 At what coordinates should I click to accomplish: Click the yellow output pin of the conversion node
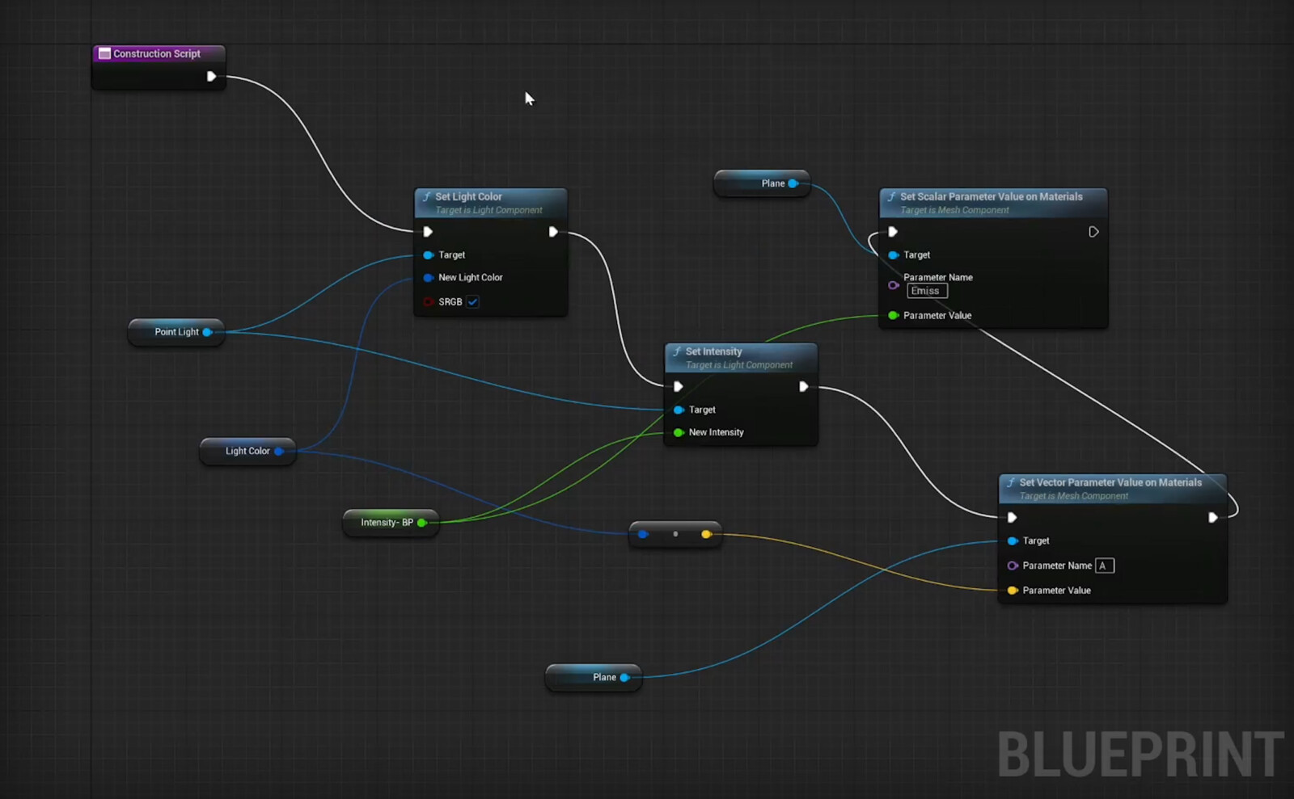(x=706, y=534)
